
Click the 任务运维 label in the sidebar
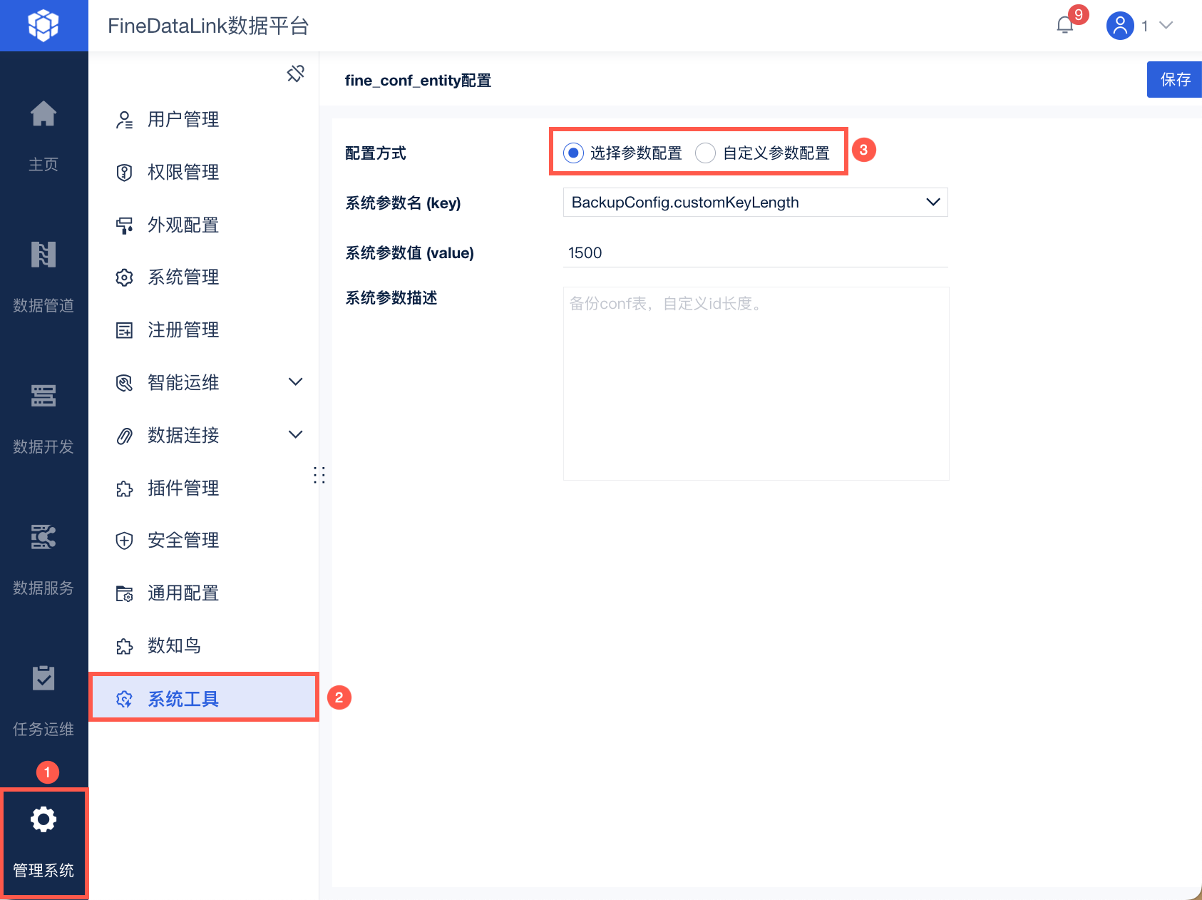[x=43, y=730]
